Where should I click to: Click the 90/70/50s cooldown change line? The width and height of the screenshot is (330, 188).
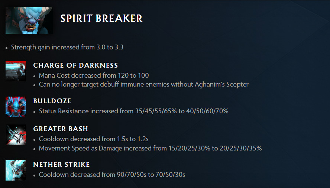(112, 174)
